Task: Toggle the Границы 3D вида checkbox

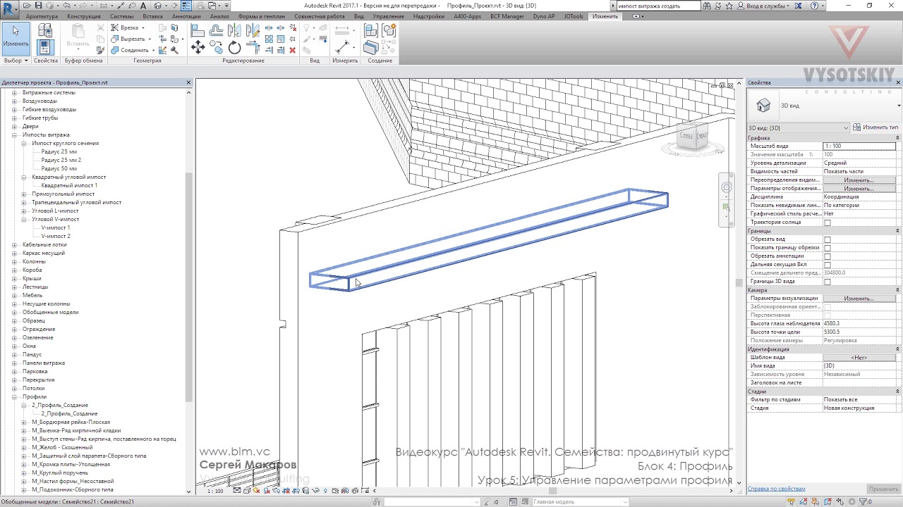Action: (x=828, y=282)
